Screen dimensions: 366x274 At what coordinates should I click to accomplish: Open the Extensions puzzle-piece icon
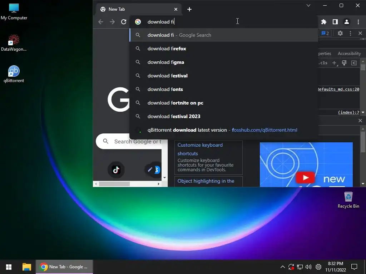pyautogui.click(x=324, y=22)
